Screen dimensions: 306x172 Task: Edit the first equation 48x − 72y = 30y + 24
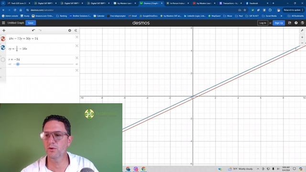[x=23, y=39]
